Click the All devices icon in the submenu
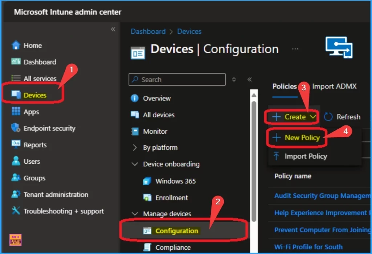 point(135,114)
